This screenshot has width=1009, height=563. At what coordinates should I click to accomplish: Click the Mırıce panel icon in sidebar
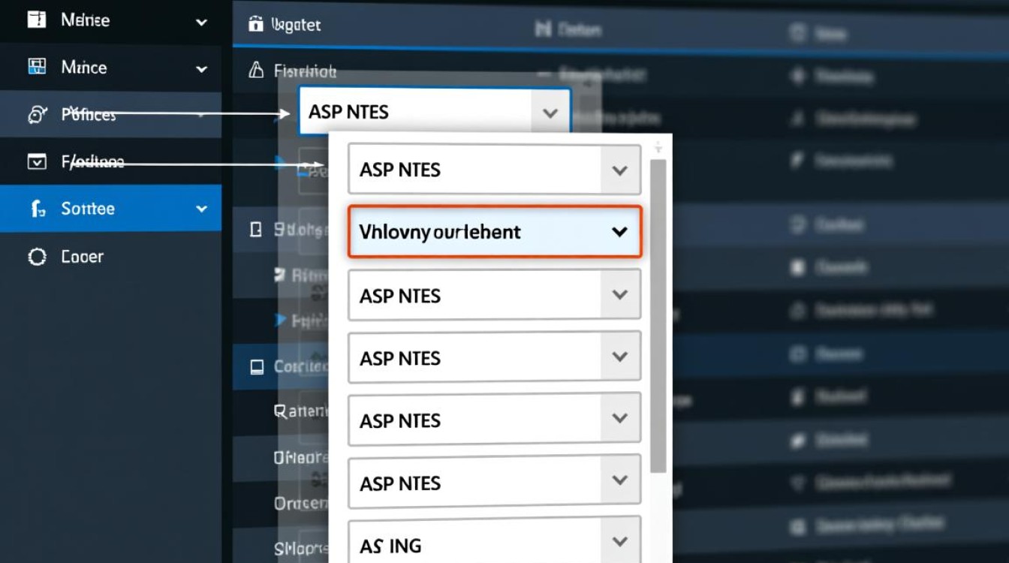click(36, 68)
